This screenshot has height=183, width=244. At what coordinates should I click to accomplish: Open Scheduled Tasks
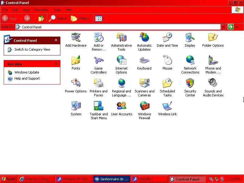coord(167,88)
